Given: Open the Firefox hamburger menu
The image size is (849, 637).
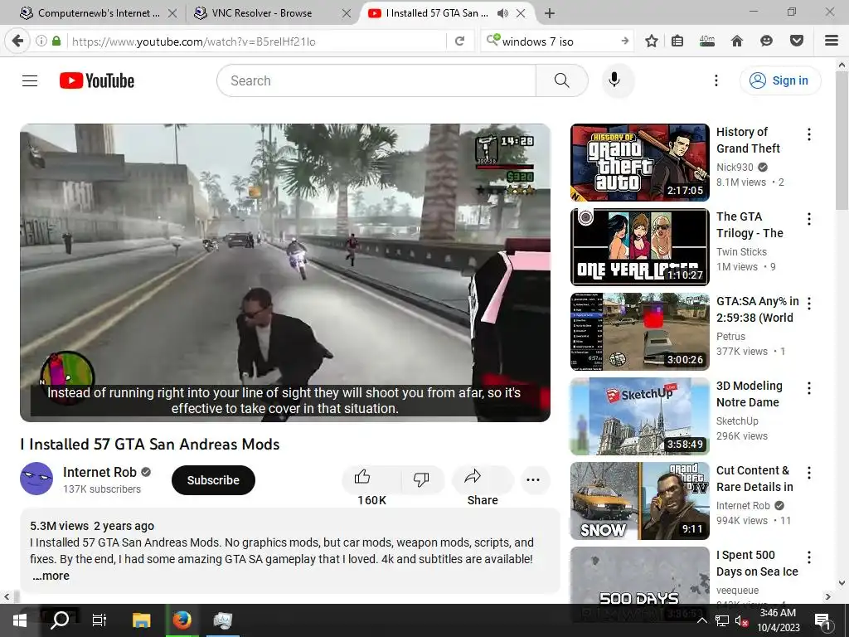Looking at the screenshot, I should [832, 41].
